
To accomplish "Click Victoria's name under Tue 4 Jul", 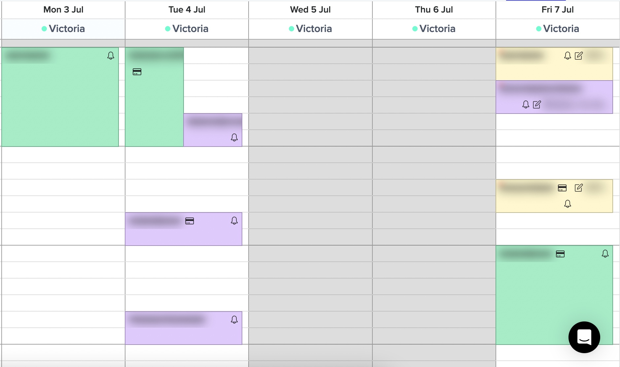I will [x=190, y=29].
